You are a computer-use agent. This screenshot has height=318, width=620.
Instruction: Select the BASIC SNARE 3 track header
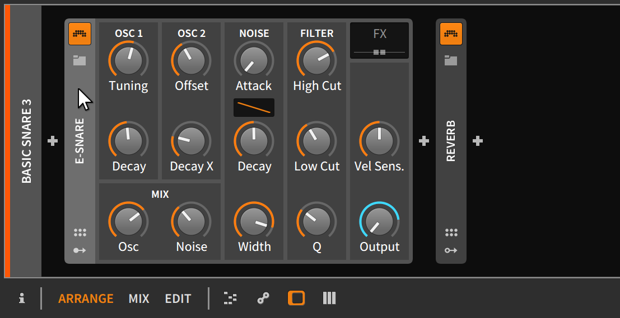tap(26, 141)
